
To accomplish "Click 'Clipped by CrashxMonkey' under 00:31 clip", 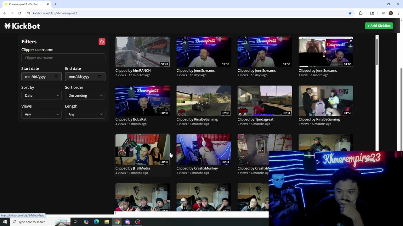I will tap(197, 168).
